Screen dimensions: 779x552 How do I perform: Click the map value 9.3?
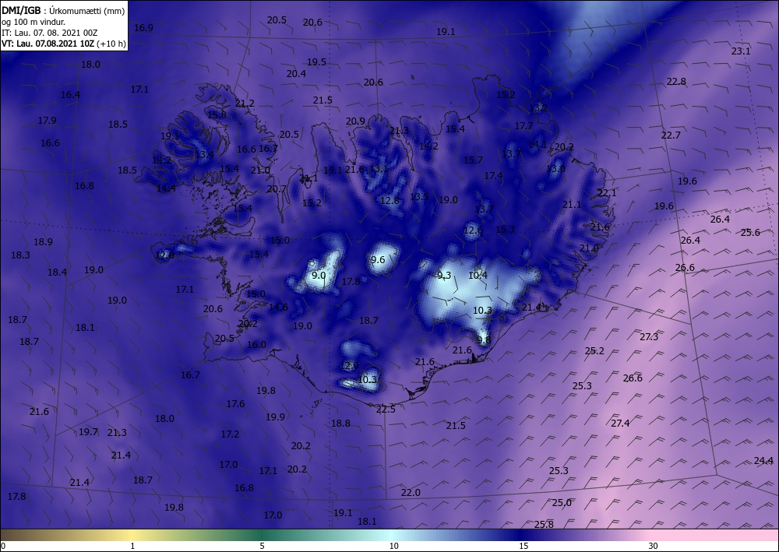click(x=444, y=276)
